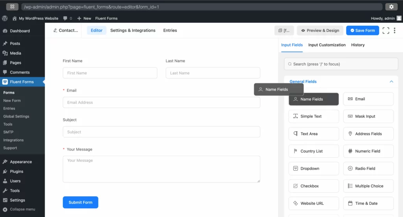Image resolution: width=403 pixels, height=217 pixels.
Task: Open Comments in sidebar
Action: pyautogui.click(x=22, y=72)
